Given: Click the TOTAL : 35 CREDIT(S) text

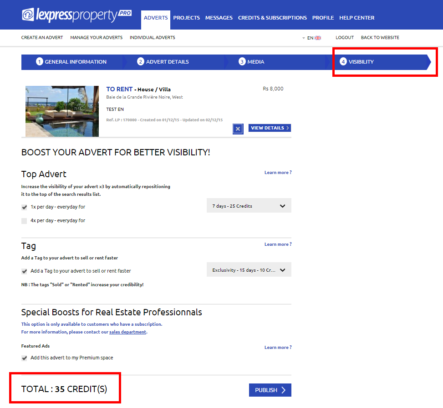Looking at the screenshot, I should [x=64, y=389].
